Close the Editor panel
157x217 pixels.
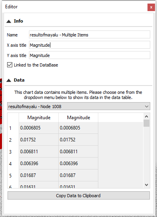[x=151, y=7]
